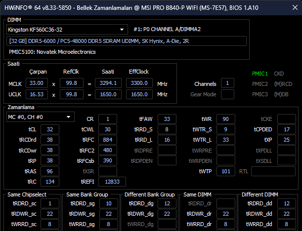Click the tCWL value 30
Viewport: 302px width, 231px height.
(108, 129)
